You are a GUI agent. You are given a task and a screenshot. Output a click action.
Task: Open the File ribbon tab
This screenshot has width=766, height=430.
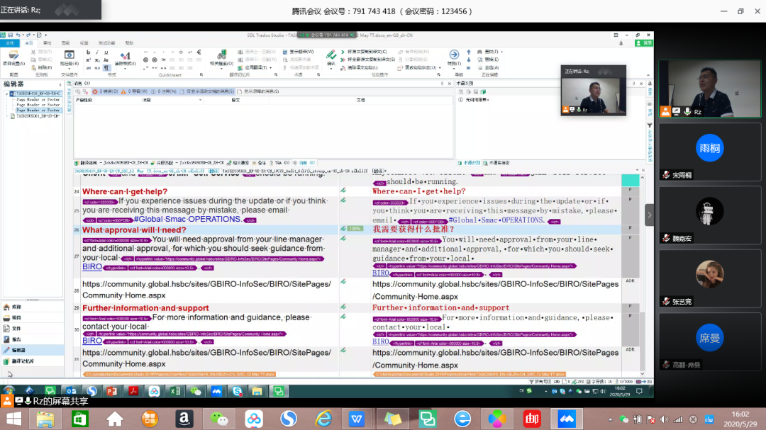coord(10,43)
